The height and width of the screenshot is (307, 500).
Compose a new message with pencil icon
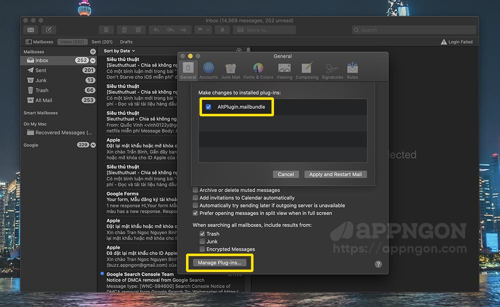48,30
